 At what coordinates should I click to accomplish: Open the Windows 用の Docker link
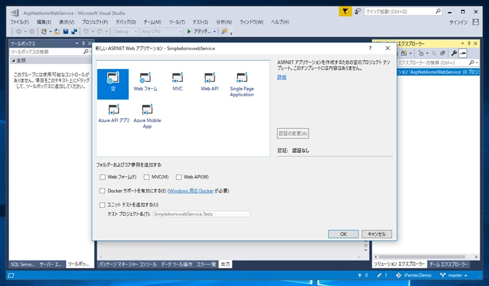tap(191, 191)
